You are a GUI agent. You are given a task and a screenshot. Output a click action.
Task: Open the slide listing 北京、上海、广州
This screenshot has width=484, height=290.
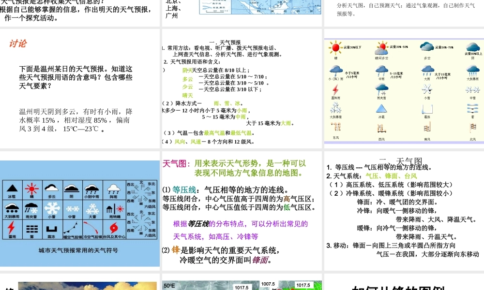tap(242, 13)
